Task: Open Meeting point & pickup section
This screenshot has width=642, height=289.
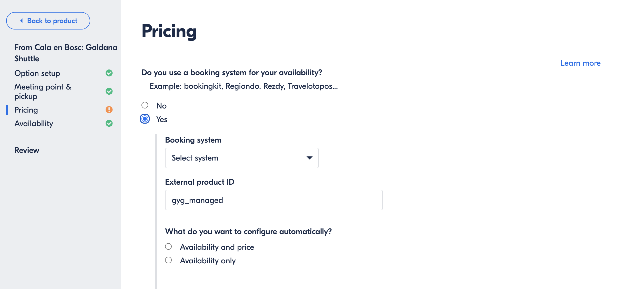Action: [x=43, y=92]
